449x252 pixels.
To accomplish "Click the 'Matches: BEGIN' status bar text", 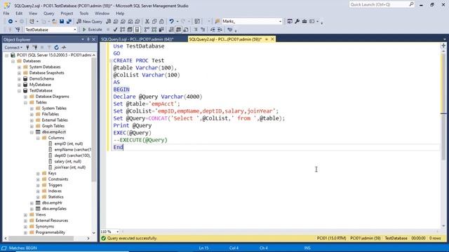I will coord(23,248).
